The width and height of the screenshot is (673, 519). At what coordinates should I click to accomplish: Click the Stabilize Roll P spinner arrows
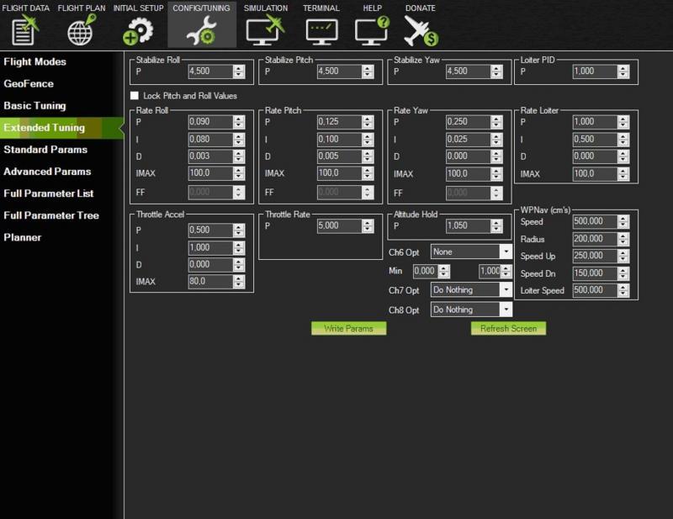pos(239,72)
